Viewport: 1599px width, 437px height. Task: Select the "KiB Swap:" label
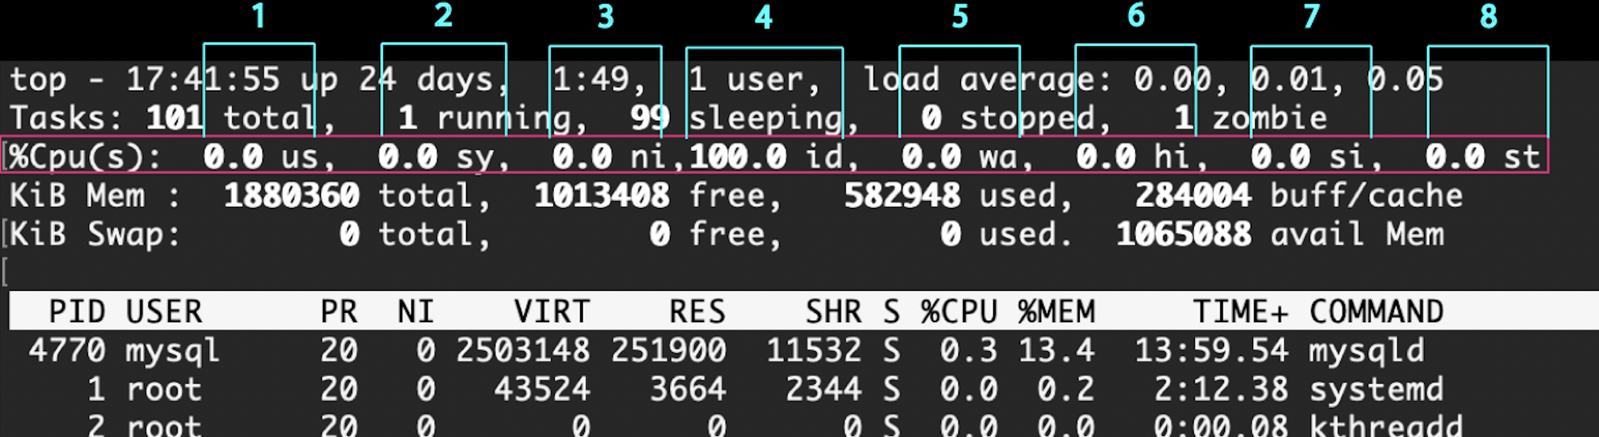pos(95,234)
